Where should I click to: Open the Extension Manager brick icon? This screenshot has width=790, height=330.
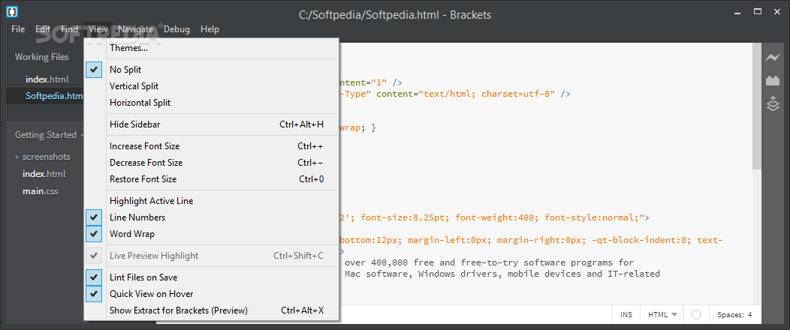[773, 80]
